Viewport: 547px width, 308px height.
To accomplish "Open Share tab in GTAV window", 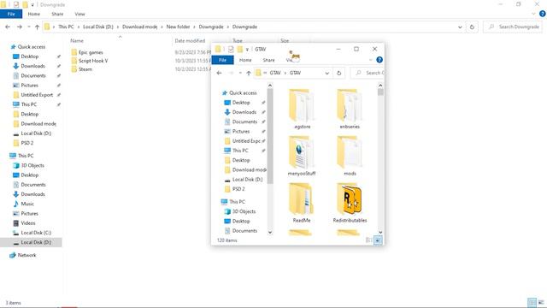I will tap(268, 60).
